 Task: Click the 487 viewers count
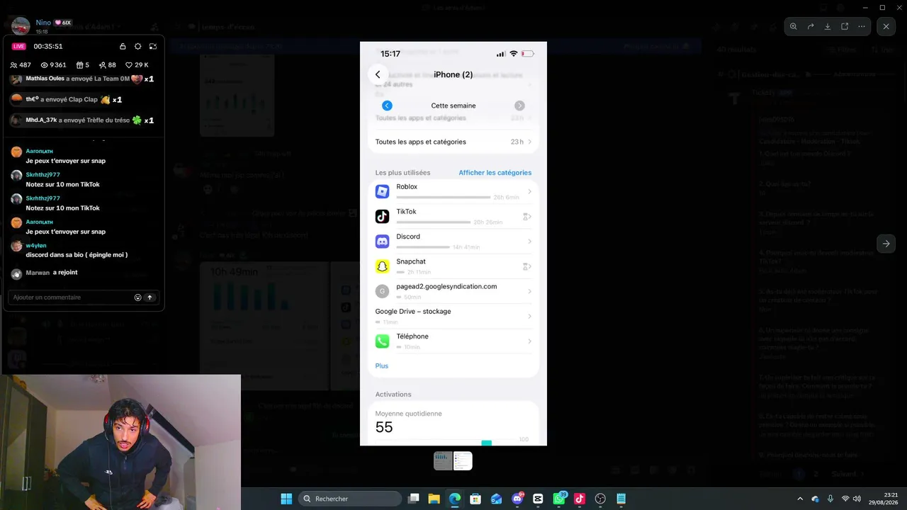point(21,65)
